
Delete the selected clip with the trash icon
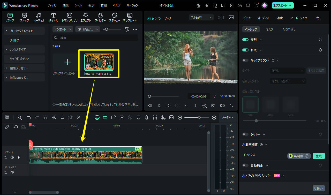point(46,117)
